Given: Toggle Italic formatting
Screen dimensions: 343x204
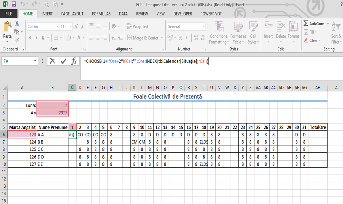Looking at the screenshot, I should tap(37, 38).
